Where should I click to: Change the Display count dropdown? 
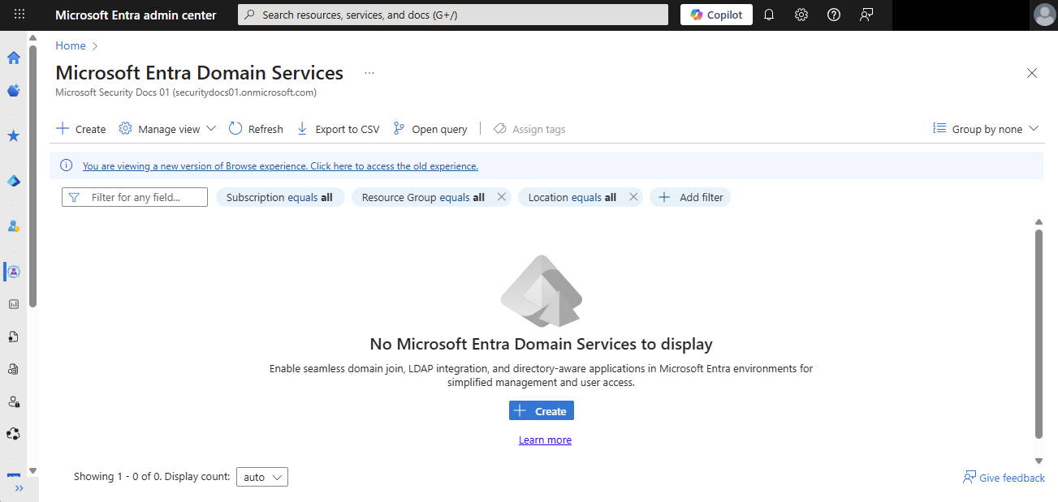261,477
